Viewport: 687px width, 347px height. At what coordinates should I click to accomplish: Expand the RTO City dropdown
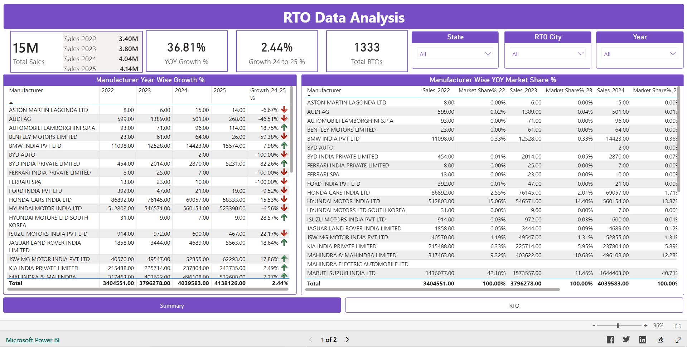click(x=547, y=54)
